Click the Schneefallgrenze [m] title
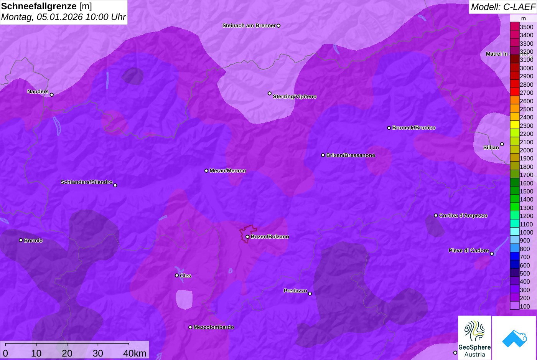The width and height of the screenshot is (537, 360). pos(46,6)
